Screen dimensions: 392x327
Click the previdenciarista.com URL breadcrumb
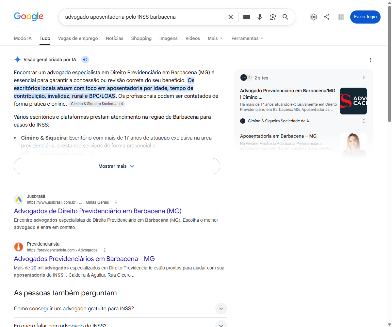click(62, 250)
